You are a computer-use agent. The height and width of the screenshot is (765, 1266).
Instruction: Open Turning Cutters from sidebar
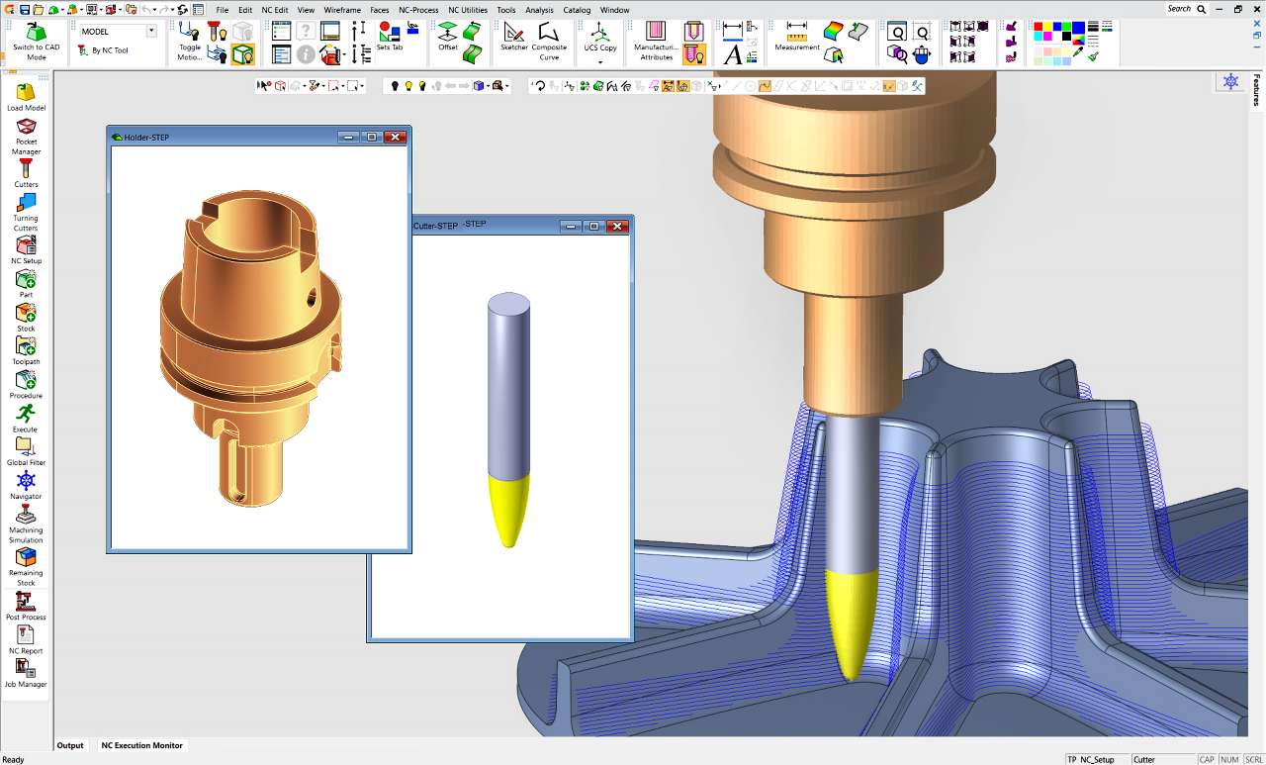pyautogui.click(x=26, y=210)
